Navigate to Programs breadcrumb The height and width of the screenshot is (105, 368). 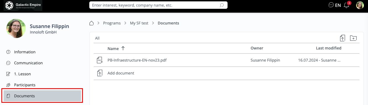click(x=112, y=23)
